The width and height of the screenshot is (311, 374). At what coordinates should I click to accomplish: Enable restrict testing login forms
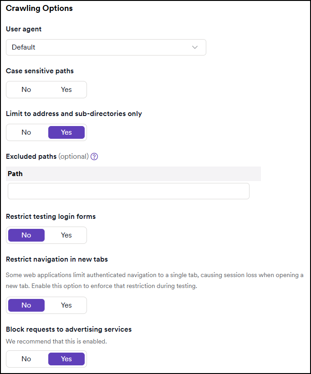pos(66,235)
